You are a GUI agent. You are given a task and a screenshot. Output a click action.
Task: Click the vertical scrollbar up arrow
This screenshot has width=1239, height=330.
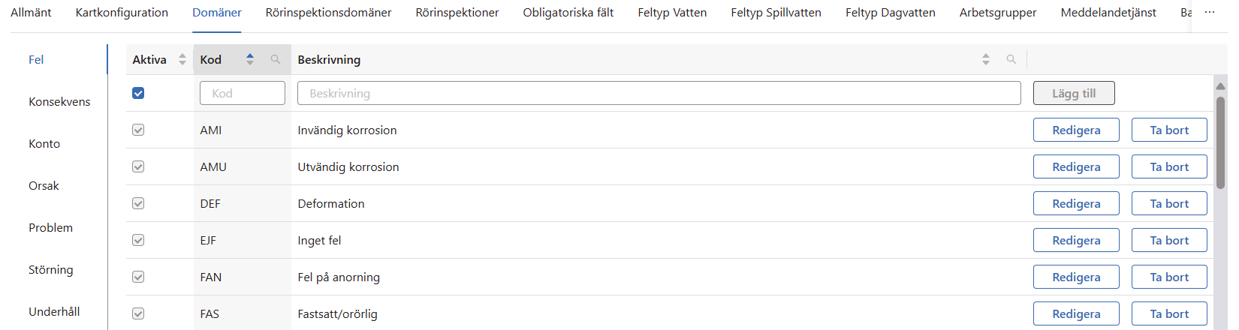[x=1220, y=86]
